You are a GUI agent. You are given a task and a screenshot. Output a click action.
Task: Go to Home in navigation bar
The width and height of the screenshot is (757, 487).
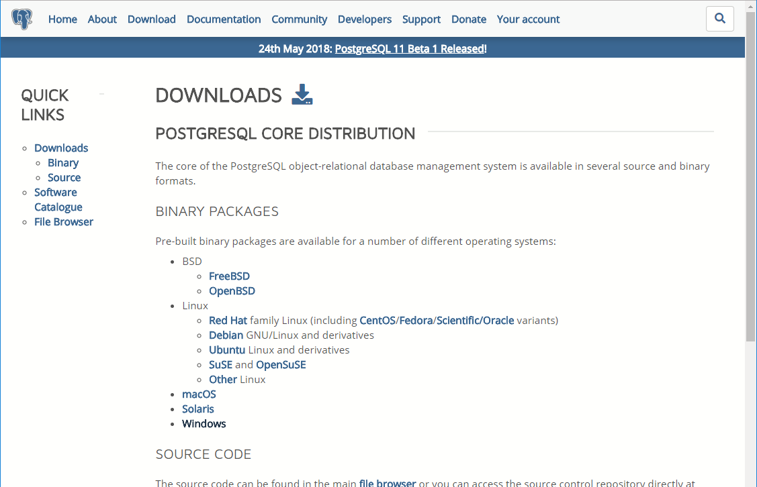coord(62,19)
